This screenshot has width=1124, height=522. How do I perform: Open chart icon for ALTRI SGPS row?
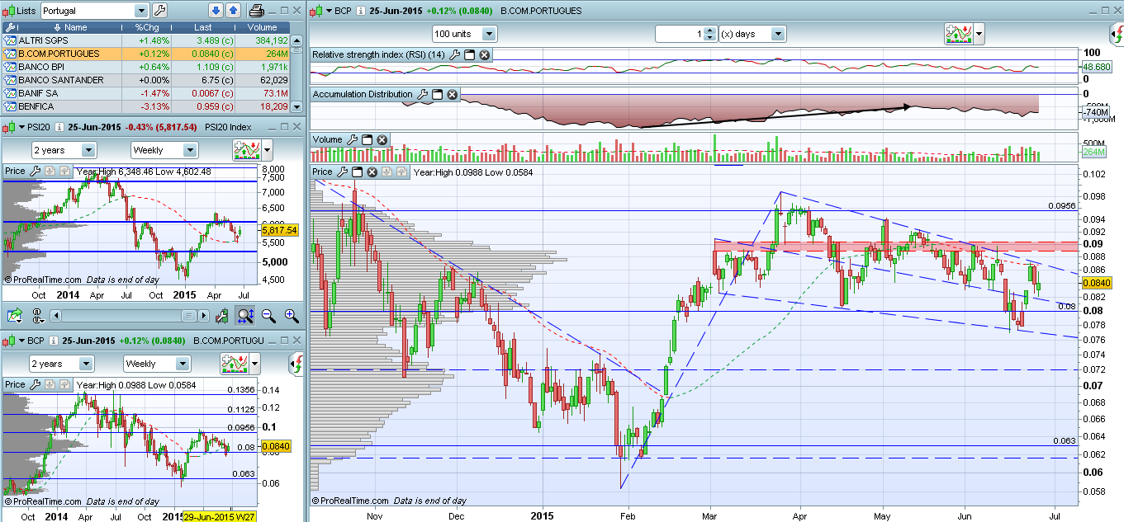coord(10,40)
